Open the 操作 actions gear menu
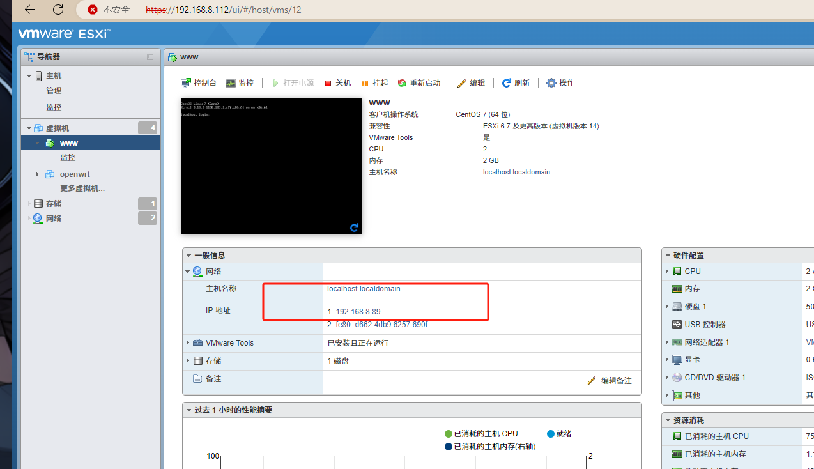The width and height of the screenshot is (814, 469). 560,83
